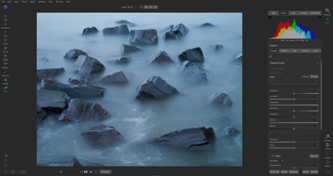Click the compare icon below Develop tab
The width and height of the screenshot is (333, 176).
(270, 56)
